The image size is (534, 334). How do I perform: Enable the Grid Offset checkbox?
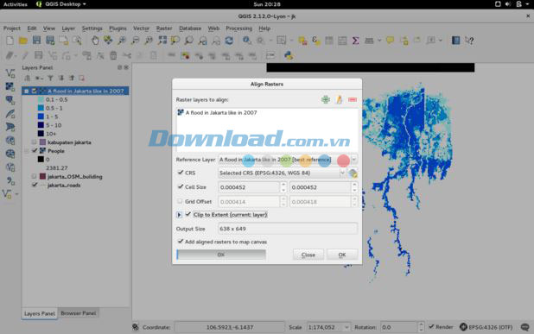(x=180, y=201)
